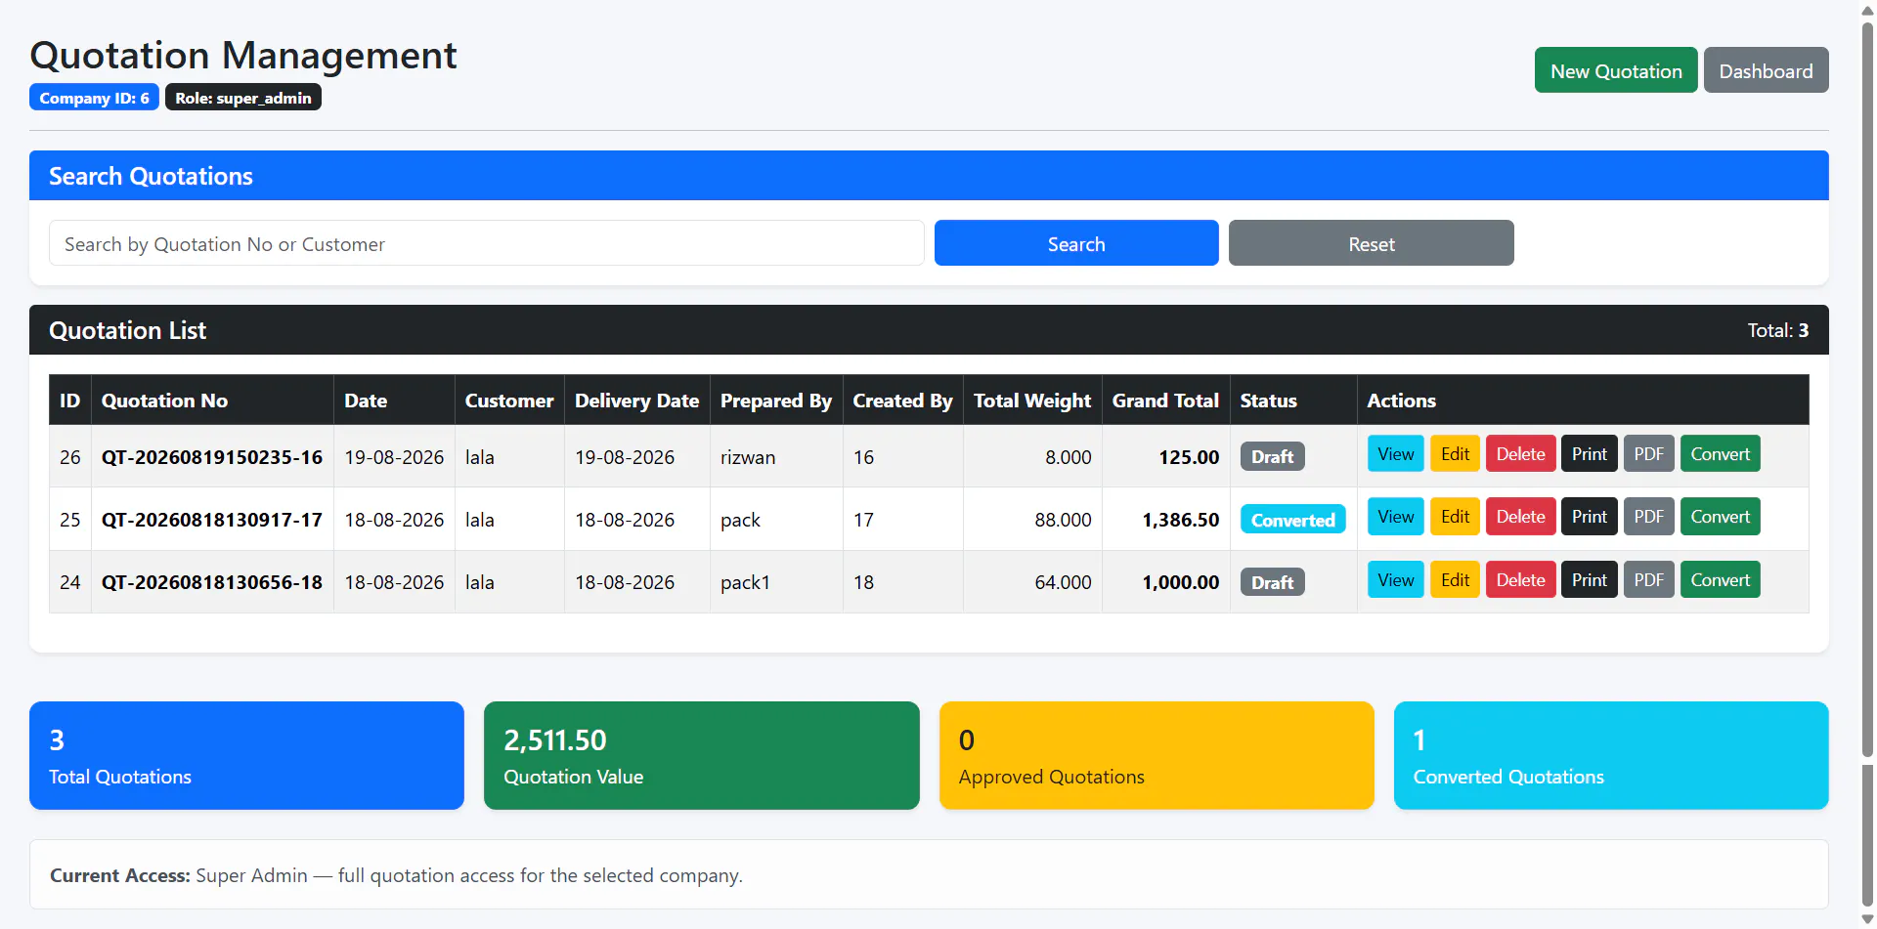Click the scrollbar down arrow
The width and height of the screenshot is (1877, 929).
pos(1867,919)
